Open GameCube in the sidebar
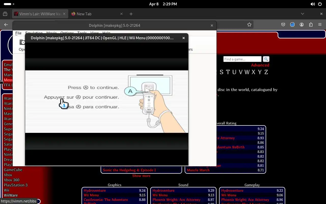 (x=13, y=170)
